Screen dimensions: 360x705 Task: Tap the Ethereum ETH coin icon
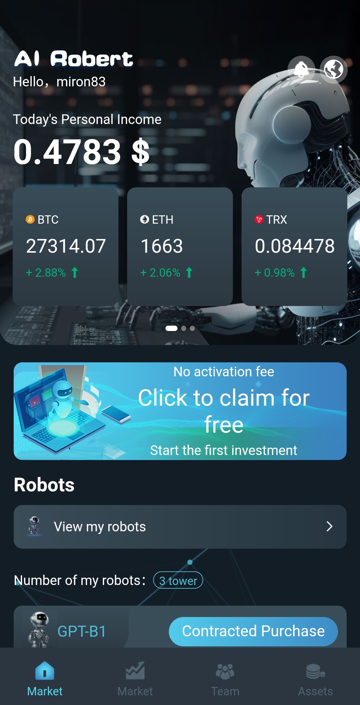point(144,219)
